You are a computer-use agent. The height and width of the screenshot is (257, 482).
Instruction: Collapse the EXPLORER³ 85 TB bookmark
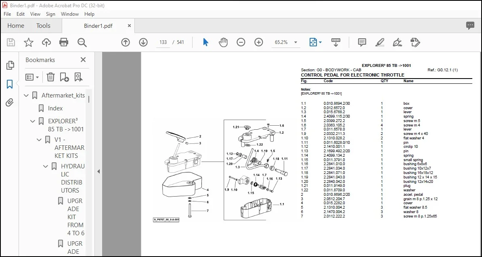[x=33, y=121]
